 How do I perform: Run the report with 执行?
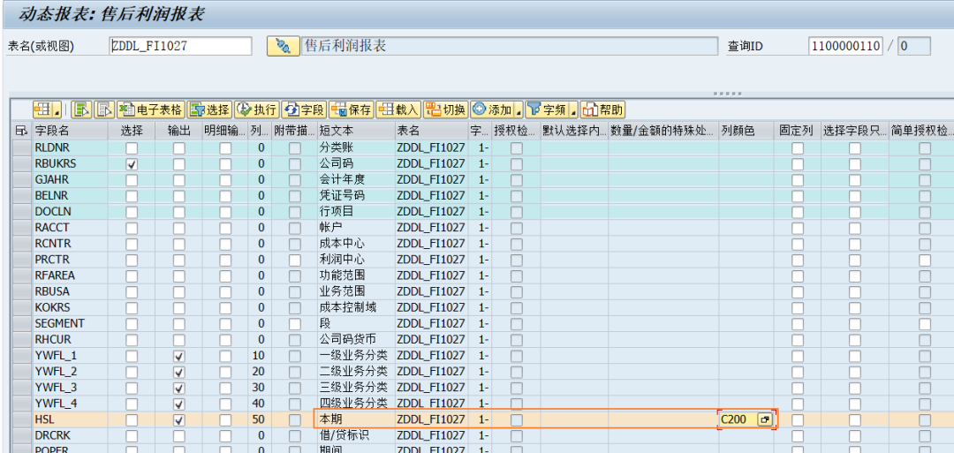[257, 109]
